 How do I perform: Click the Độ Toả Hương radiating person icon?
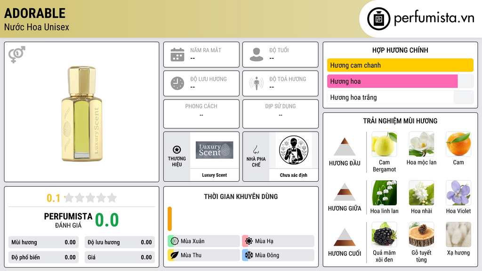(257, 83)
